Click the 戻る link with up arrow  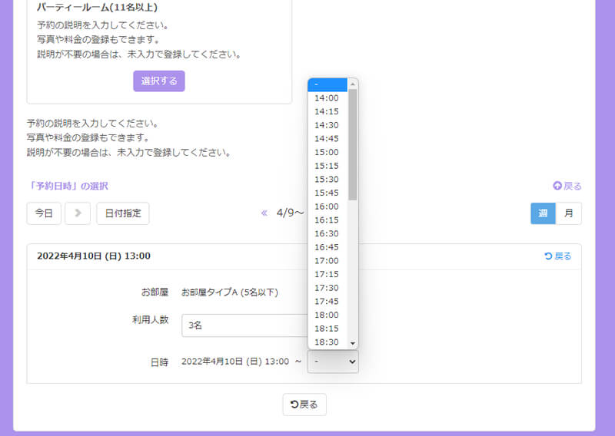click(x=567, y=186)
